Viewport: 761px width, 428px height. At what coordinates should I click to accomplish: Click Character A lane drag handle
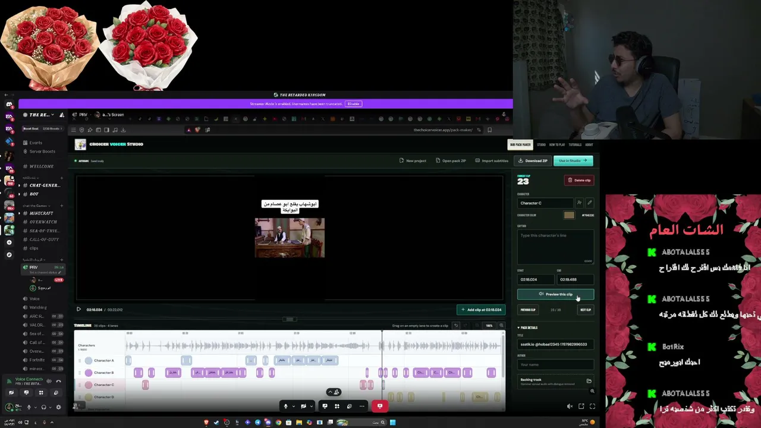point(80,361)
